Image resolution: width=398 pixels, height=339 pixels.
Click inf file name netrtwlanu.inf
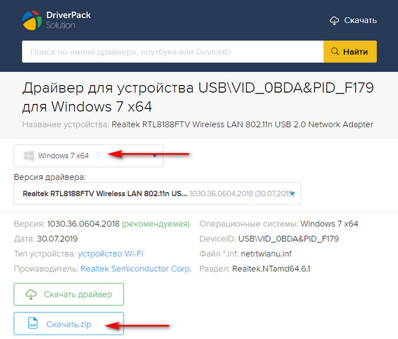point(266,254)
